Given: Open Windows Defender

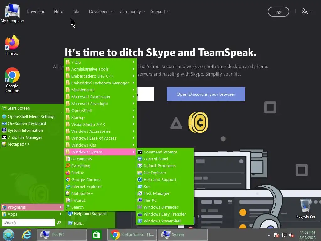Looking at the screenshot, I should tap(165, 207).
